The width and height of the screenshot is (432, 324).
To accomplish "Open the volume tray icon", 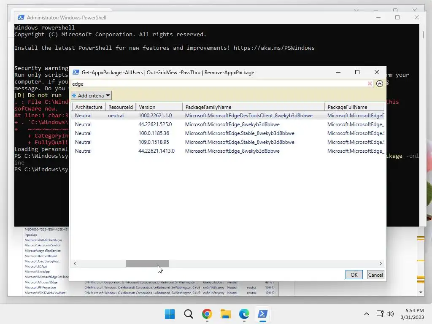I will (x=390, y=314).
